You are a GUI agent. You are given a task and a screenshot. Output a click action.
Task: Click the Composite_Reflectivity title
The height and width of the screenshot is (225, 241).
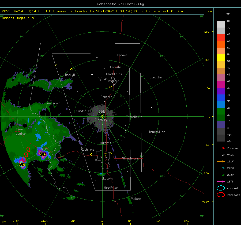[120, 4]
